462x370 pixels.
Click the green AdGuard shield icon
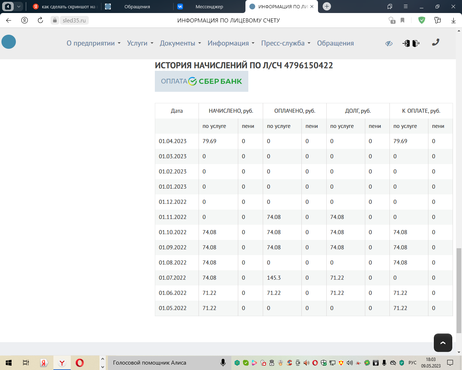click(422, 20)
